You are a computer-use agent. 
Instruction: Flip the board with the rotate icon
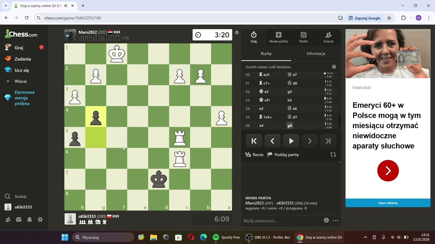click(x=333, y=155)
